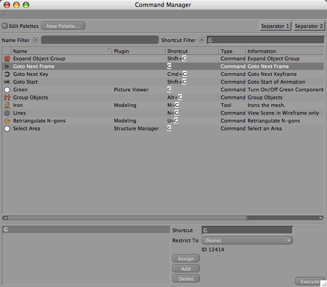Click the Expand Object Group row icon
This screenshot has width=327, height=287.
7,59
